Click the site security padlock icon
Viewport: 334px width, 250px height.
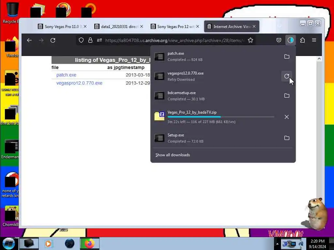point(90,40)
